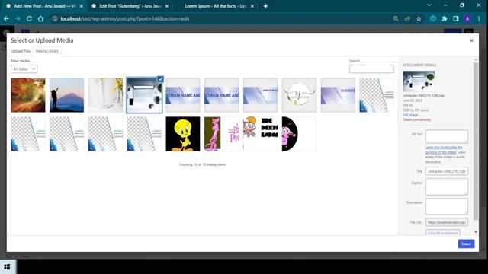Image resolution: width=488 pixels, height=274 pixels.
Task: Open the All dates filter dropdown
Action: coord(24,69)
